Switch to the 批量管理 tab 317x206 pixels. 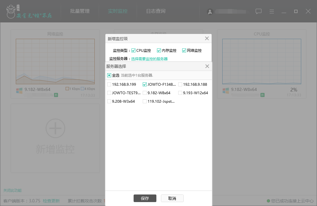coord(80,11)
